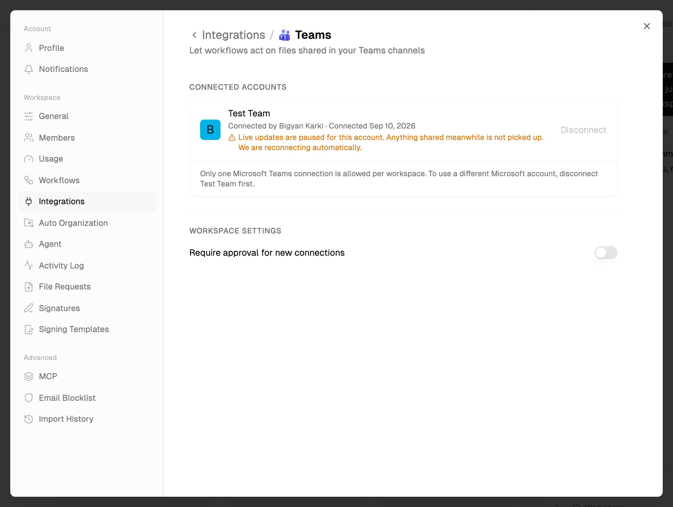Image resolution: width=673 pixels, height=507 pixels.
Task: Click the Profile person icon
Action: (29, 48)
